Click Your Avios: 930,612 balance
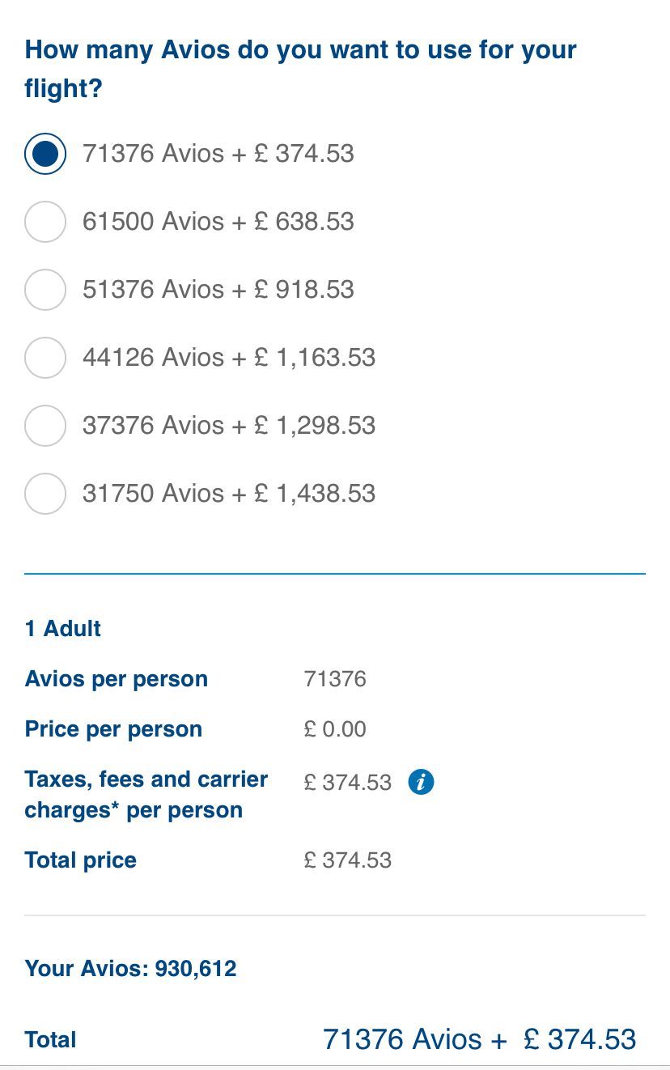 (131, 969)
